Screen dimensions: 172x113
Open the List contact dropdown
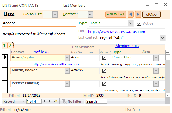(162, 38)
